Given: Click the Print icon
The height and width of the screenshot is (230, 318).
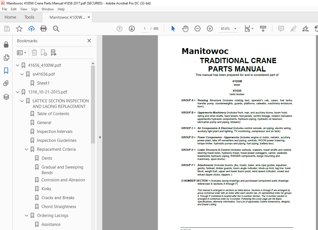Looking at the screenshot, I should [43, 29].
